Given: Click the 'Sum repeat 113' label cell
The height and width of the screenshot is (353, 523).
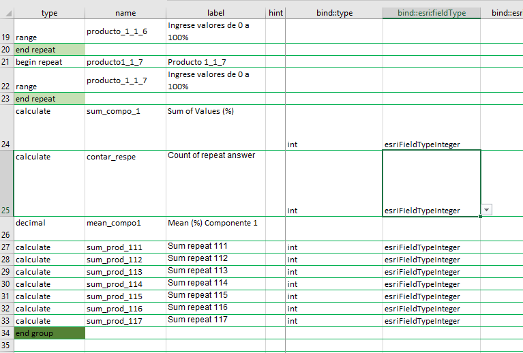Looking at the screenshot, I should [x=215, y=272].
